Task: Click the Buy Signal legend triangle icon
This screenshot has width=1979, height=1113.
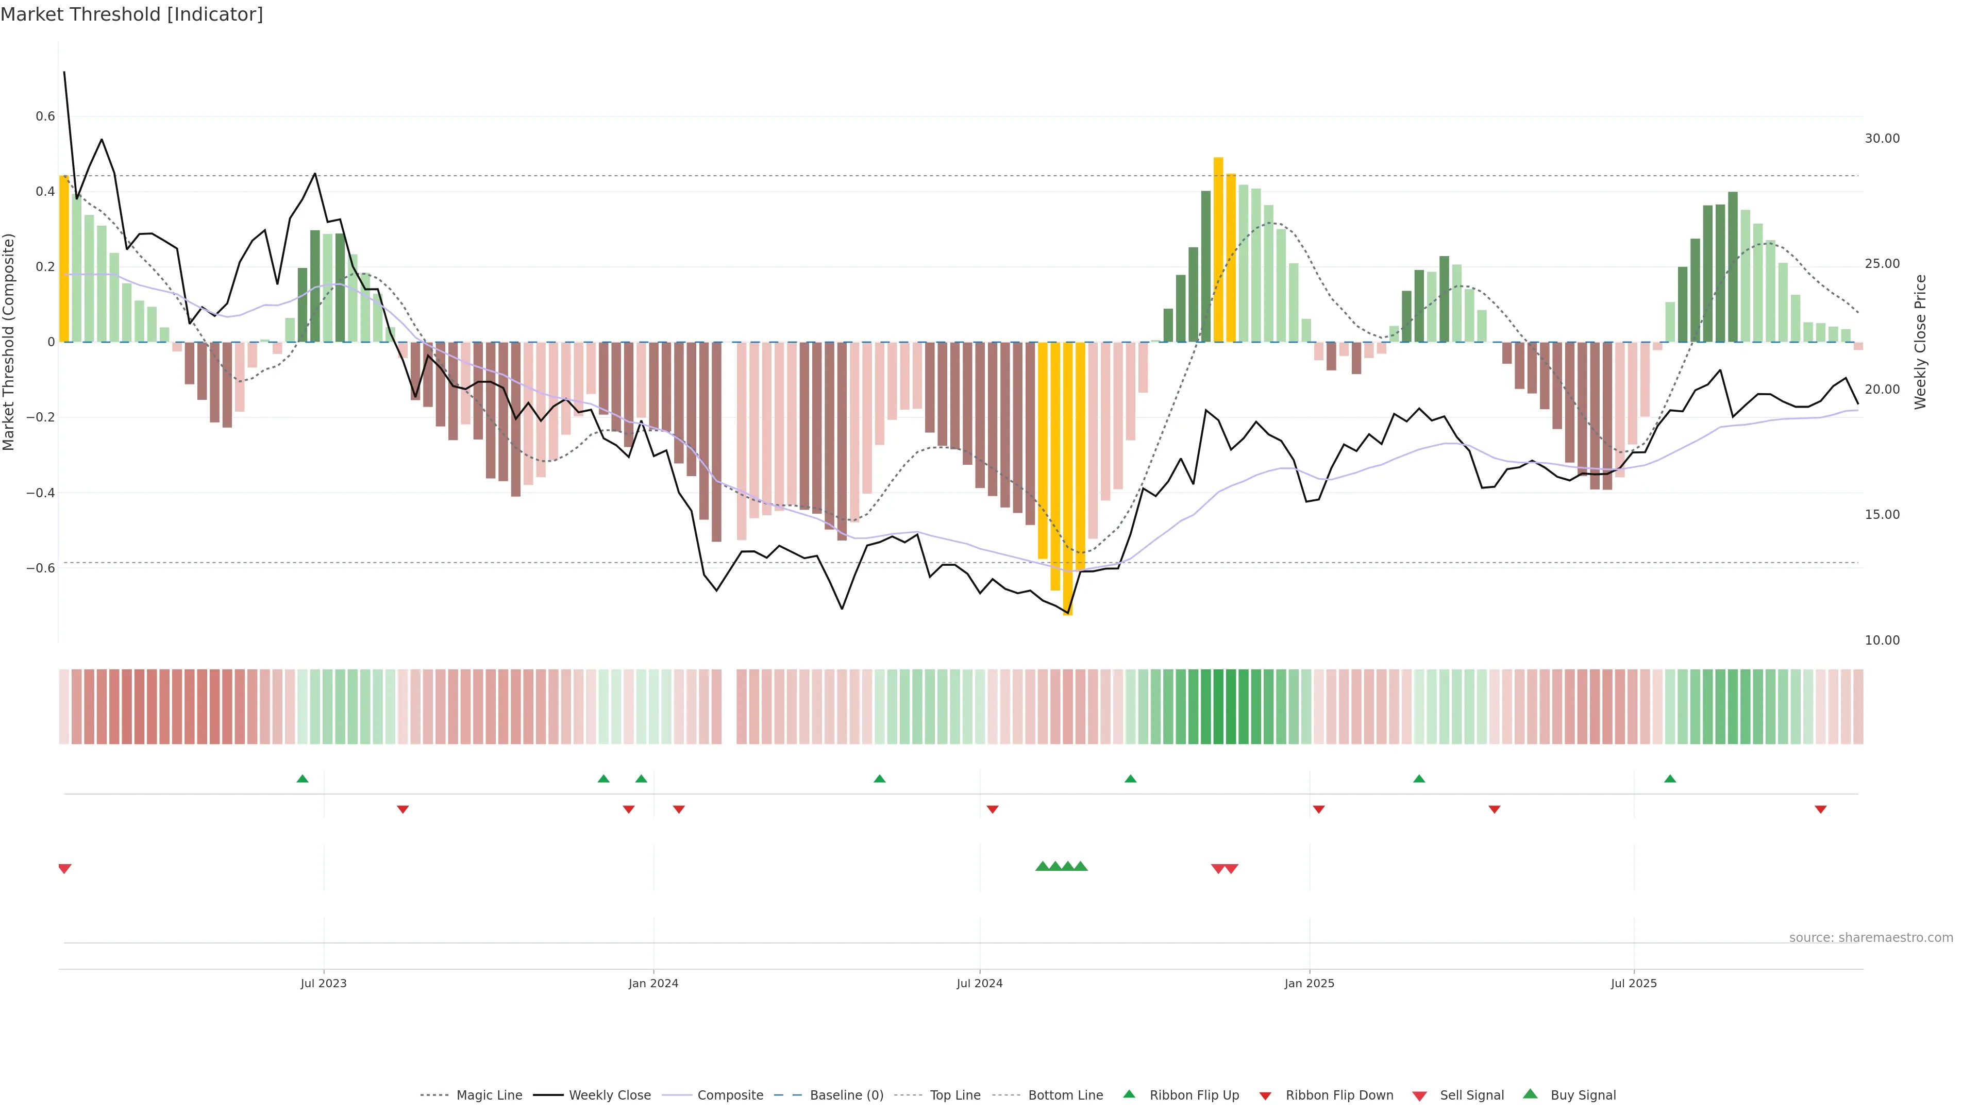Action: pyautogui.click(x=1530, y=1094)
